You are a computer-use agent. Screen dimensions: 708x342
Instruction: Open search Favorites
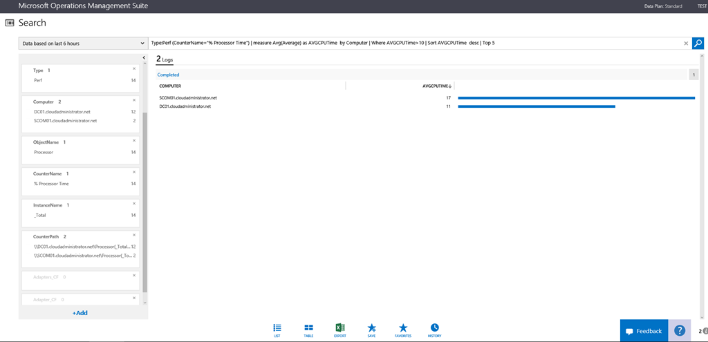tap(403, 330)
